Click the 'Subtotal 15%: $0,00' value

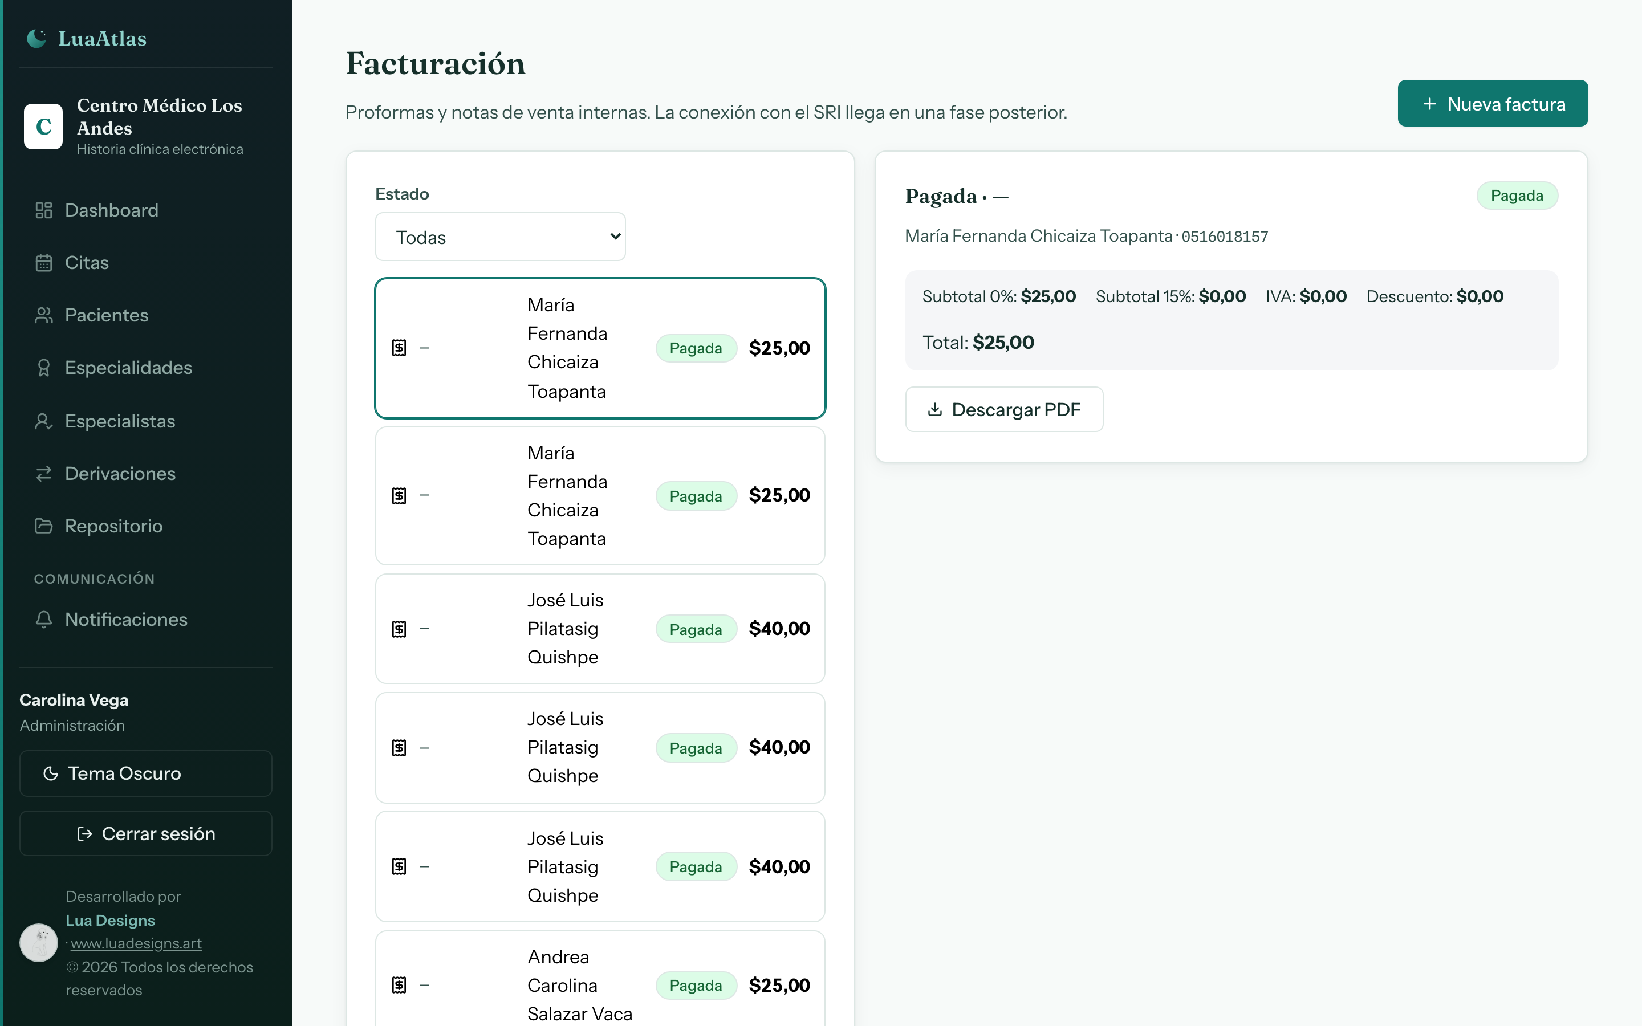click(x=1171, y=296)
